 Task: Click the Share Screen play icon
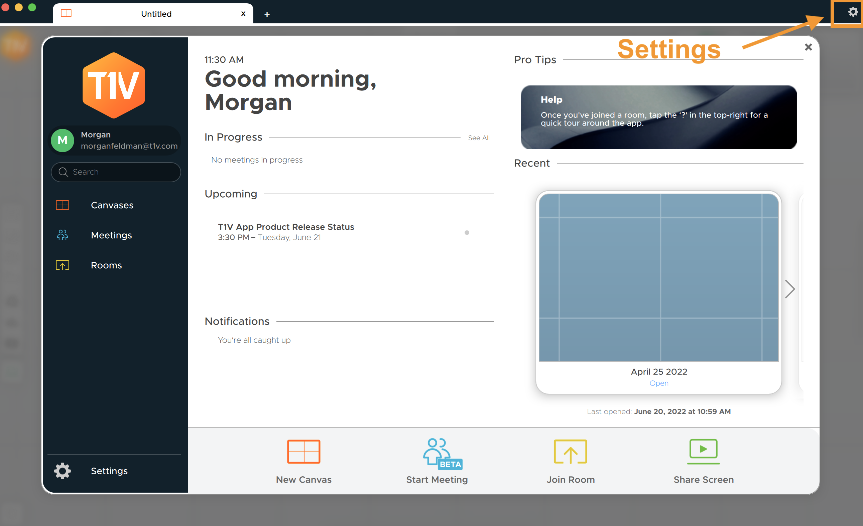point(703,451)
